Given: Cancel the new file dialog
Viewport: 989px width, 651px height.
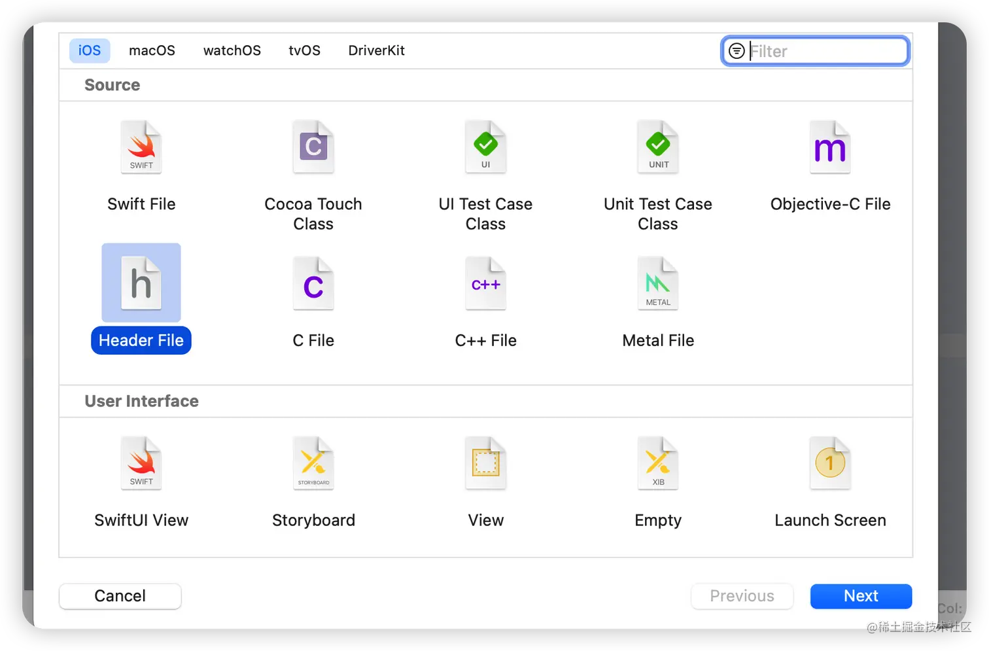Looking at the screenshot, I should pyautogui.click(x=120, y=596).
